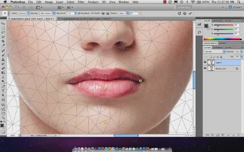Delete layer using the trash icon
Viewport: 244px width, 152px height.
[238, 135]
